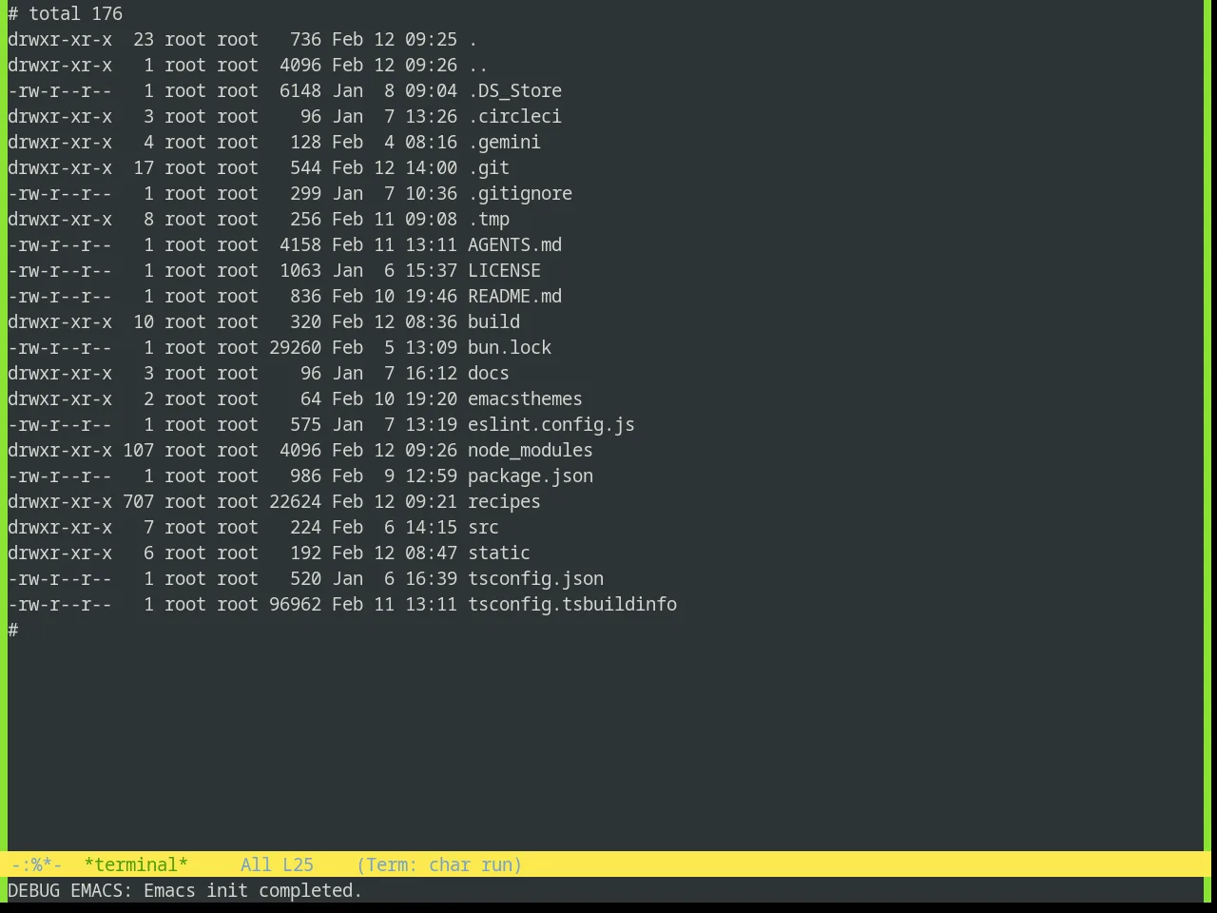1217x913 pixels.
Task: Click the size 29260 of bun.lock
Action: (295, 347)
